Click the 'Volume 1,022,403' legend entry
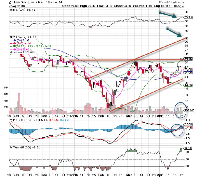Screen dimensions: 199x178 tap(23, 52)
